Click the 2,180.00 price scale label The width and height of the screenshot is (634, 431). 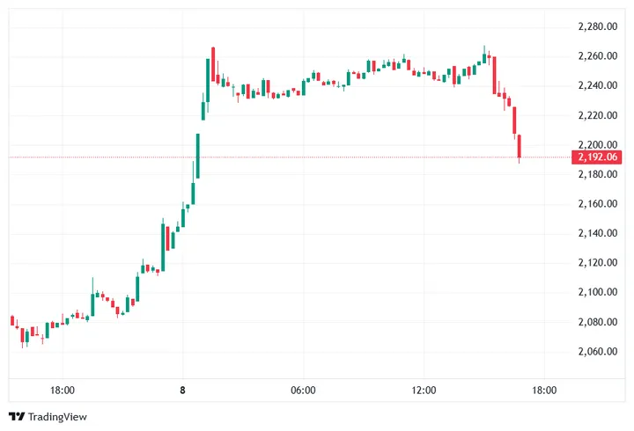click(x=599, y=174)
